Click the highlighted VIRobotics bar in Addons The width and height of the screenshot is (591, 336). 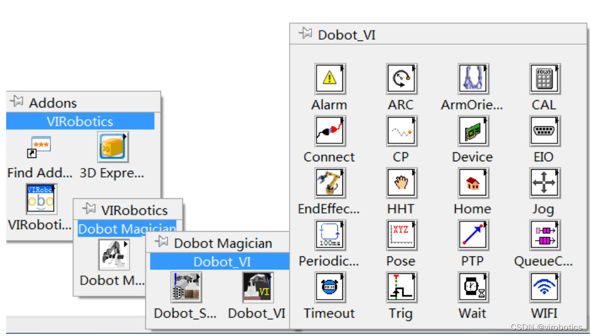[80, 122]
